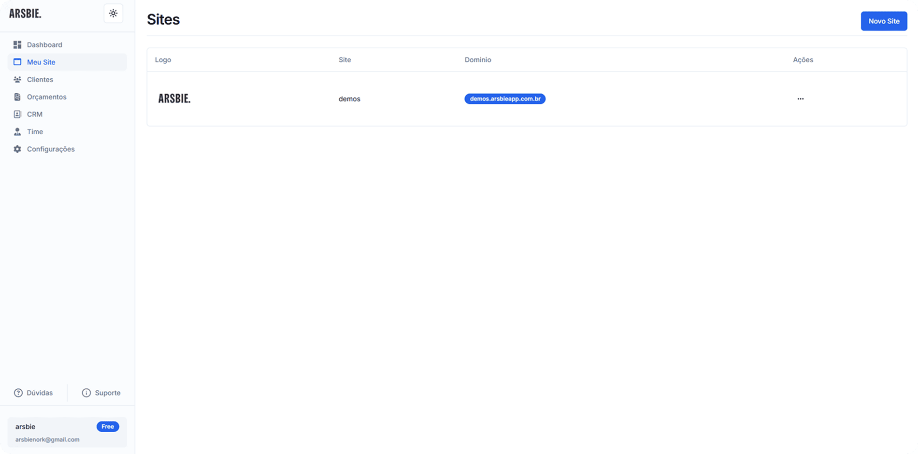Open the demos.arsbieapp.com.br domain link
The image size is (918, 454).
(x=505, y=99)
